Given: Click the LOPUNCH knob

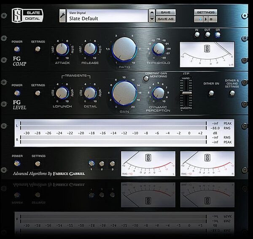Looking at the screenshot, I should tap(62, 93).
